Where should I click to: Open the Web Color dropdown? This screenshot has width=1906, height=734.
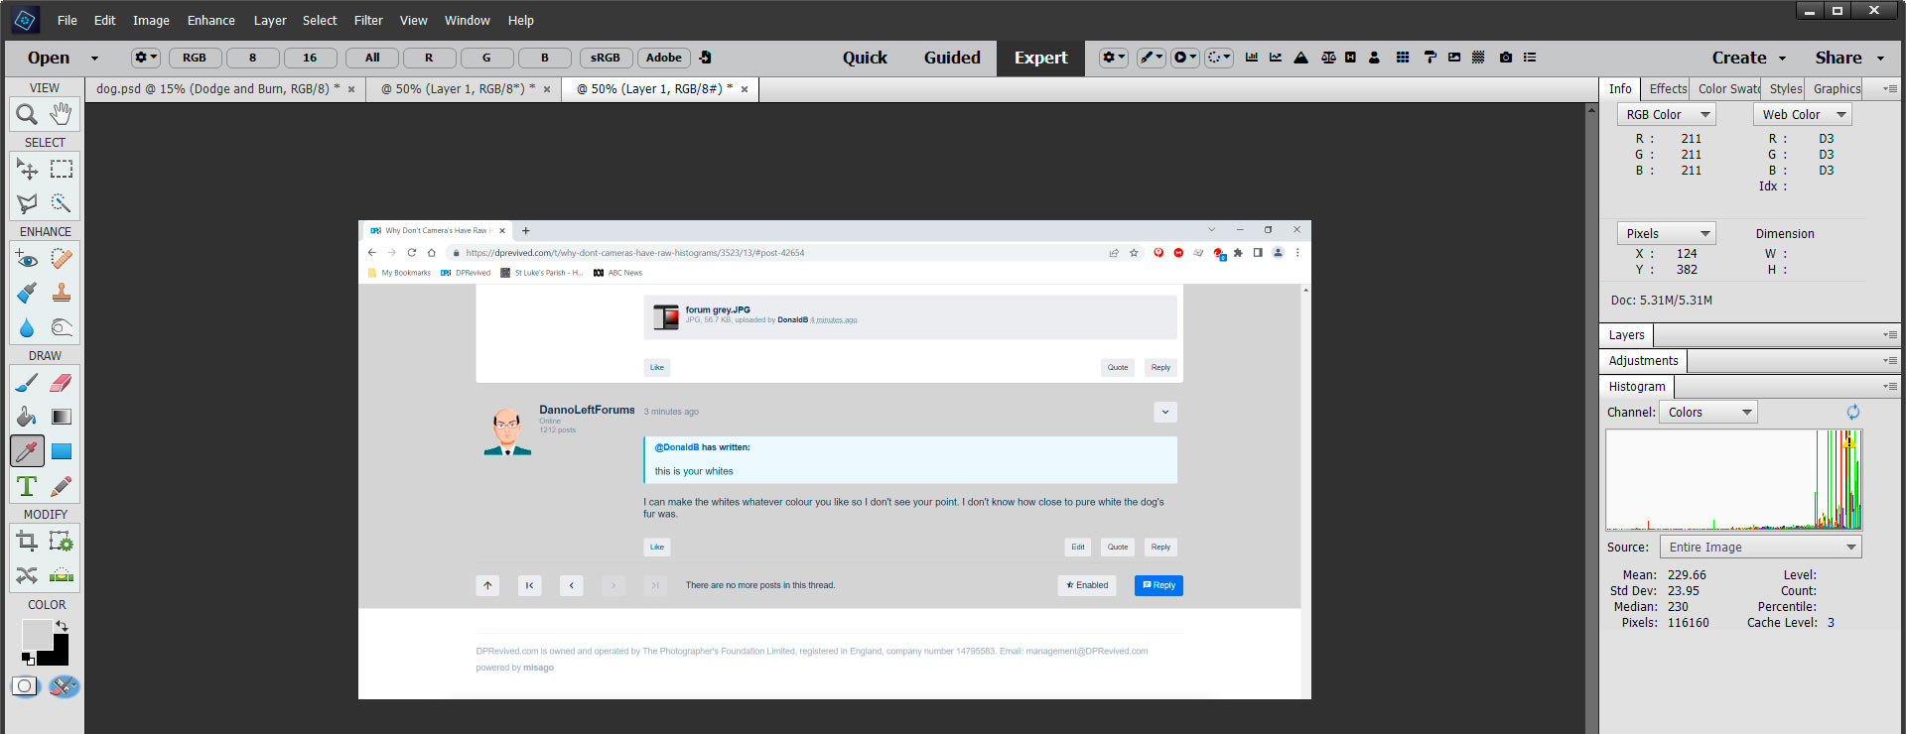point(1802,115)
